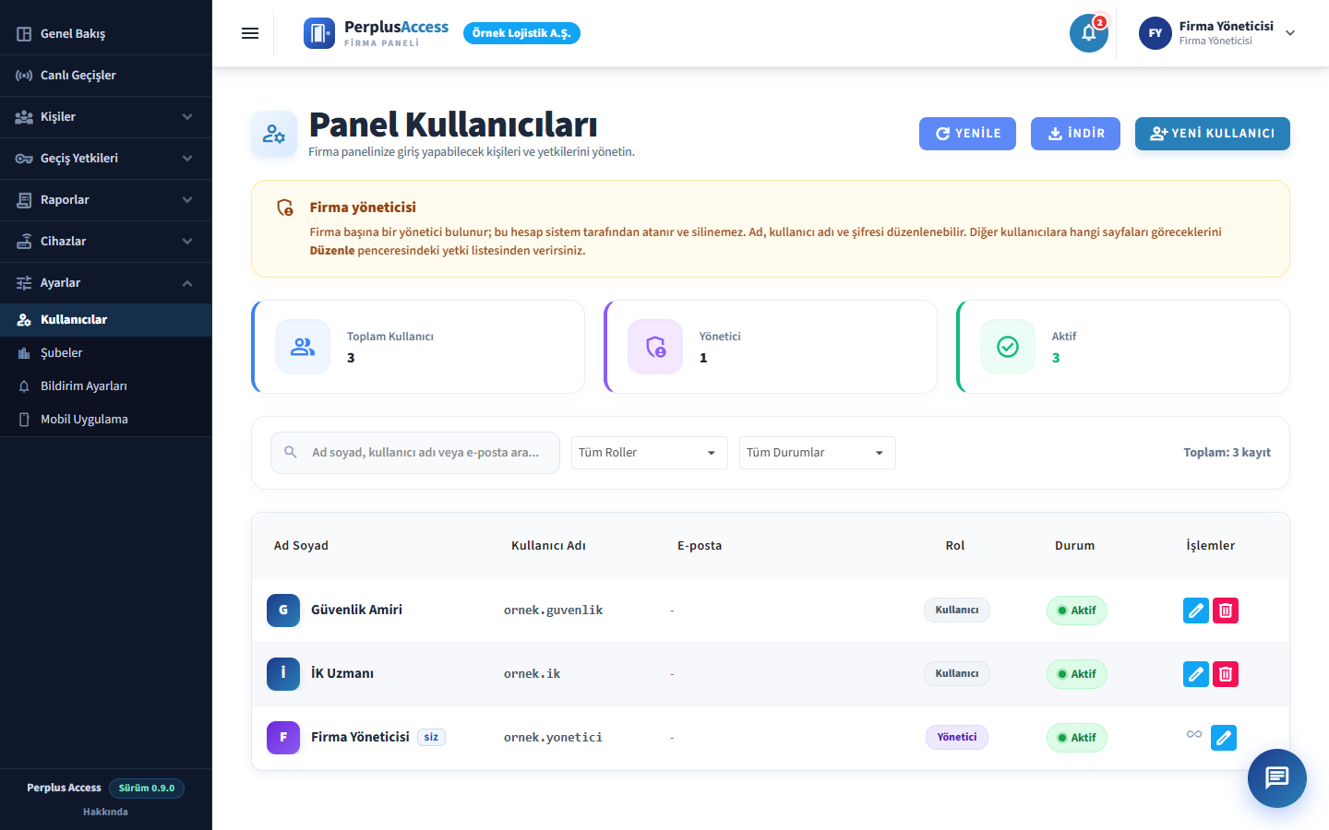Delete Güvenlik Amiri user with trash icon

(x=1226, y=611)
